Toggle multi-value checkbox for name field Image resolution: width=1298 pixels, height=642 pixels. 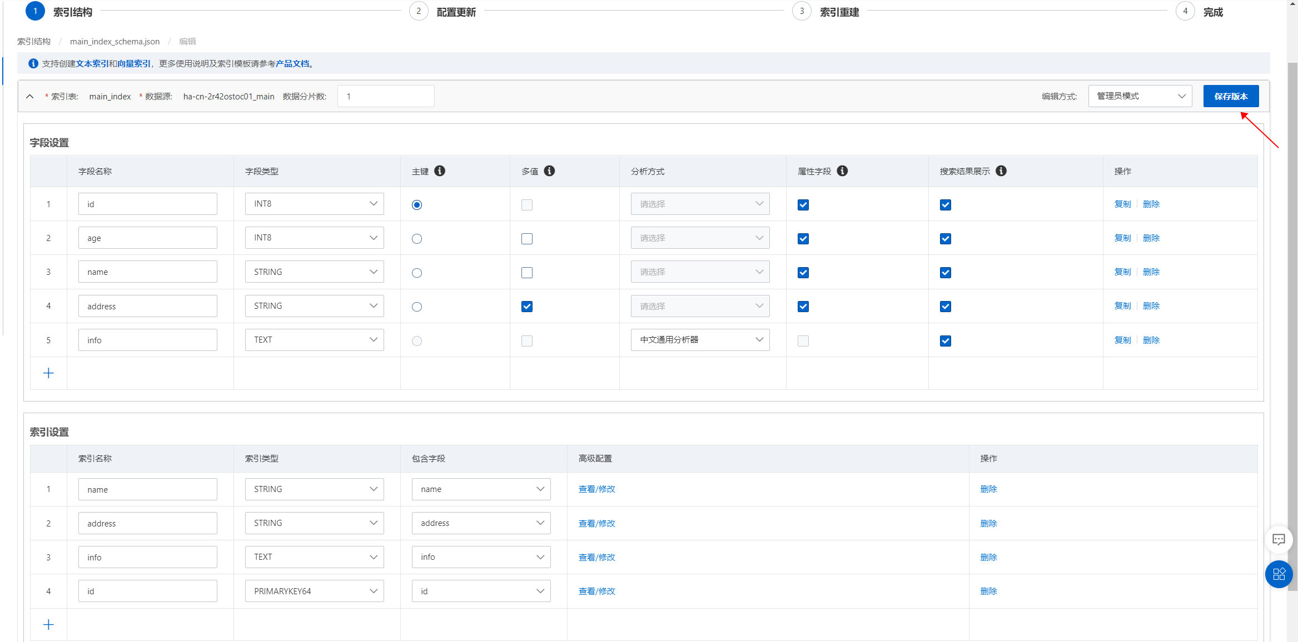point(527,273)
